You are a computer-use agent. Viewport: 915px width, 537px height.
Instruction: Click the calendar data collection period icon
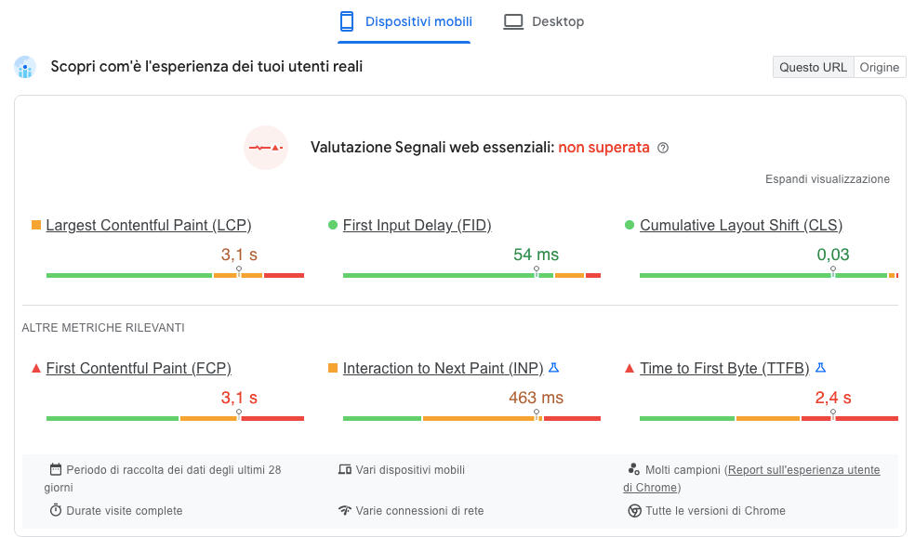56,470
